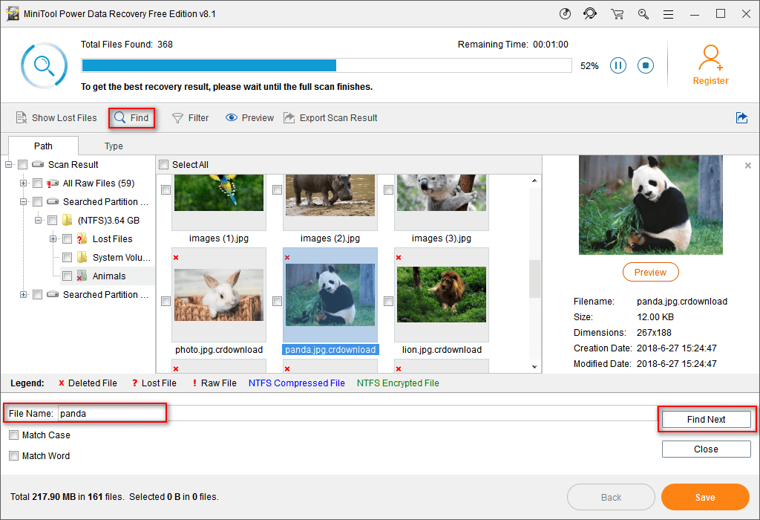760x520 pixels.
Task: Select the rabbit photo.jpg.crdownload thumbnail
Action: [219, 295]
